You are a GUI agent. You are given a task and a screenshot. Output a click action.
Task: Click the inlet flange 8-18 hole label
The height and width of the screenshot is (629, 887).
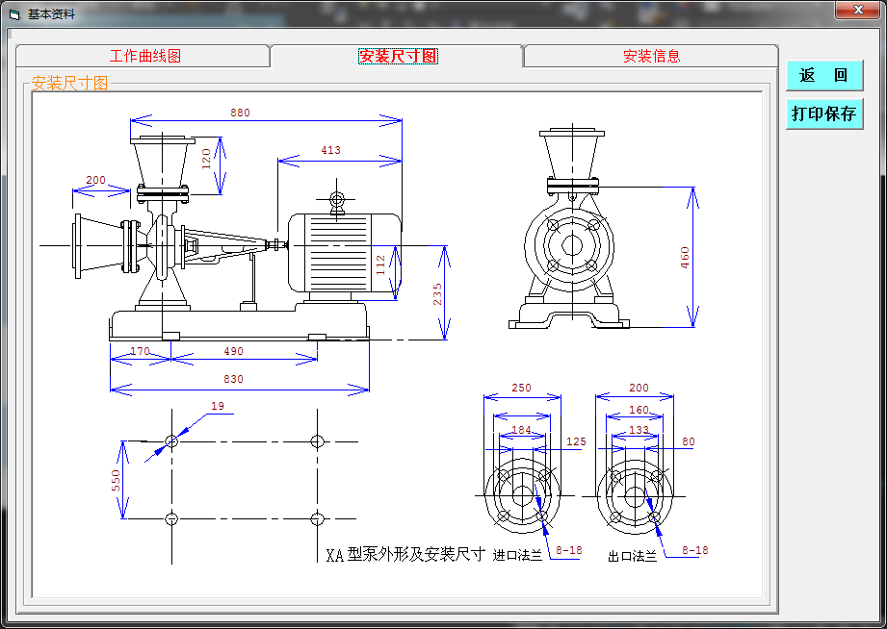[568, 550]
